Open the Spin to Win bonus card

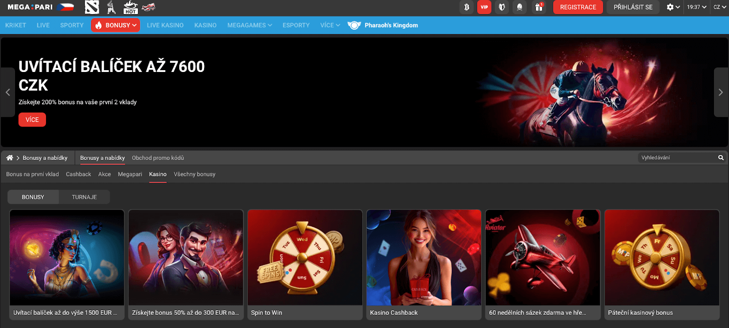click(x=305, y=264)
